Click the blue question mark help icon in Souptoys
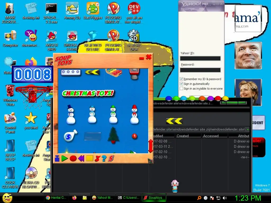Viewport: 271px width, 203px height. pyautogui.click(x=104, y=159)
